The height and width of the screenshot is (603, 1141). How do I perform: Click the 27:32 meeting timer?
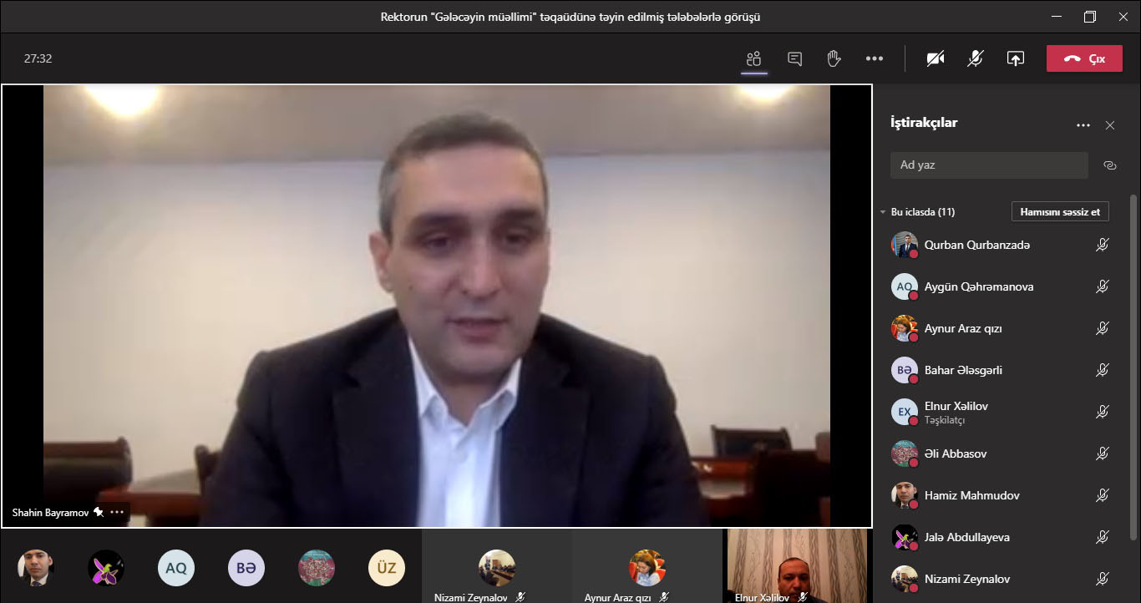38,58
